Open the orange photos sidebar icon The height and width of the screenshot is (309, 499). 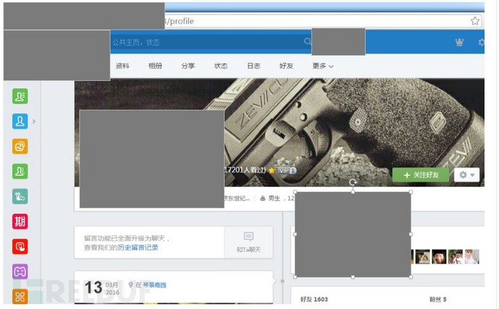(20, 147)
